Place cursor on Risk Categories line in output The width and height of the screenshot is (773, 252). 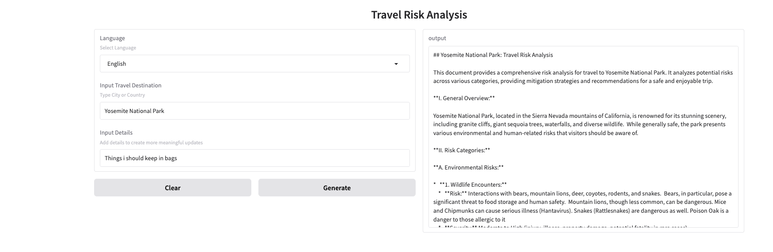click(x=462, y=150)
